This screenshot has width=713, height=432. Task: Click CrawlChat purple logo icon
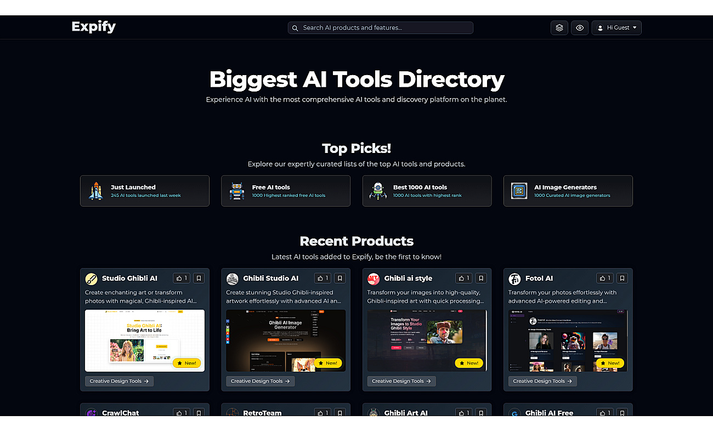pos(92,413)
